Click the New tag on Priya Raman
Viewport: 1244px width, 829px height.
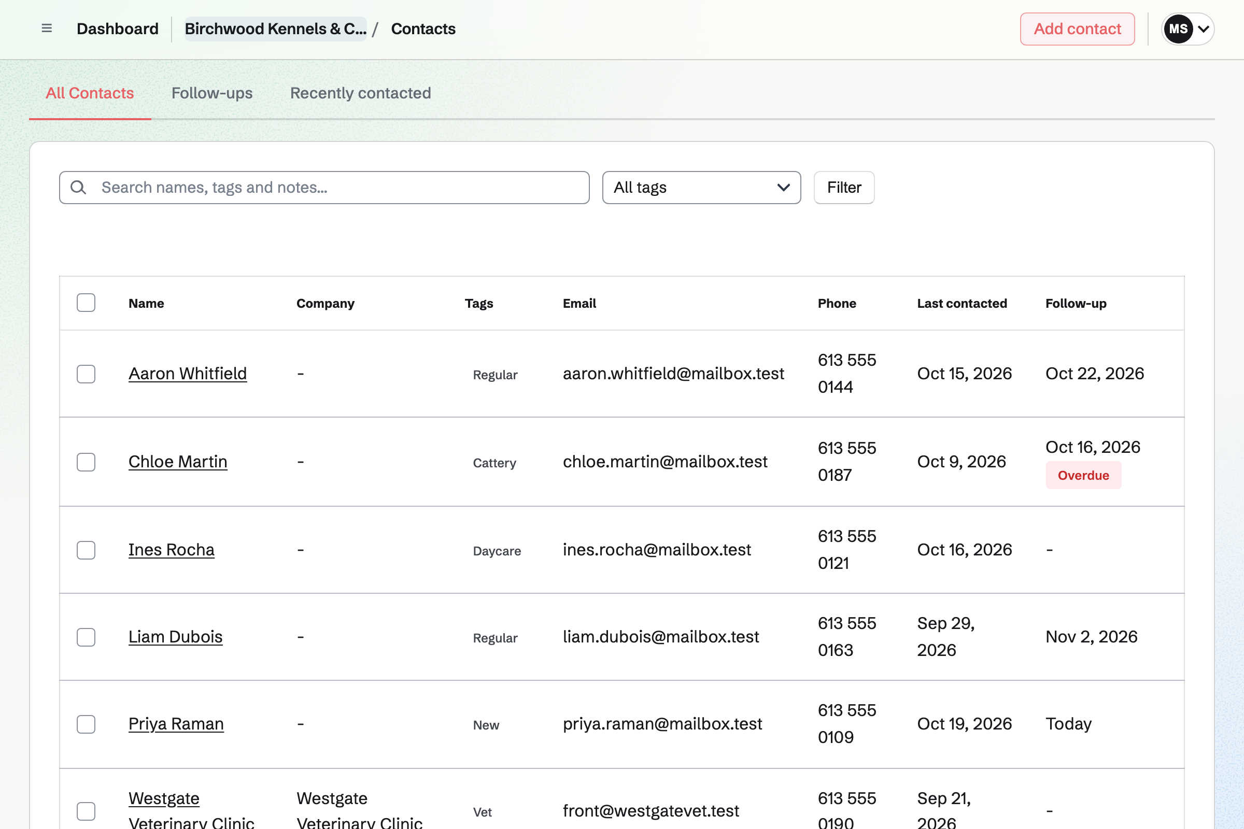(x=486, y=725)
